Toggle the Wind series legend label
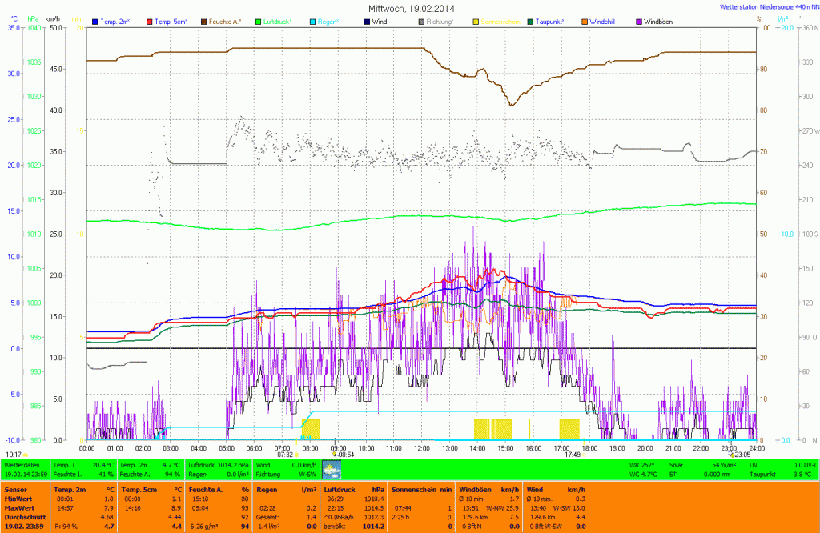This screenshot has height=533, width=820. coord(382,20)
